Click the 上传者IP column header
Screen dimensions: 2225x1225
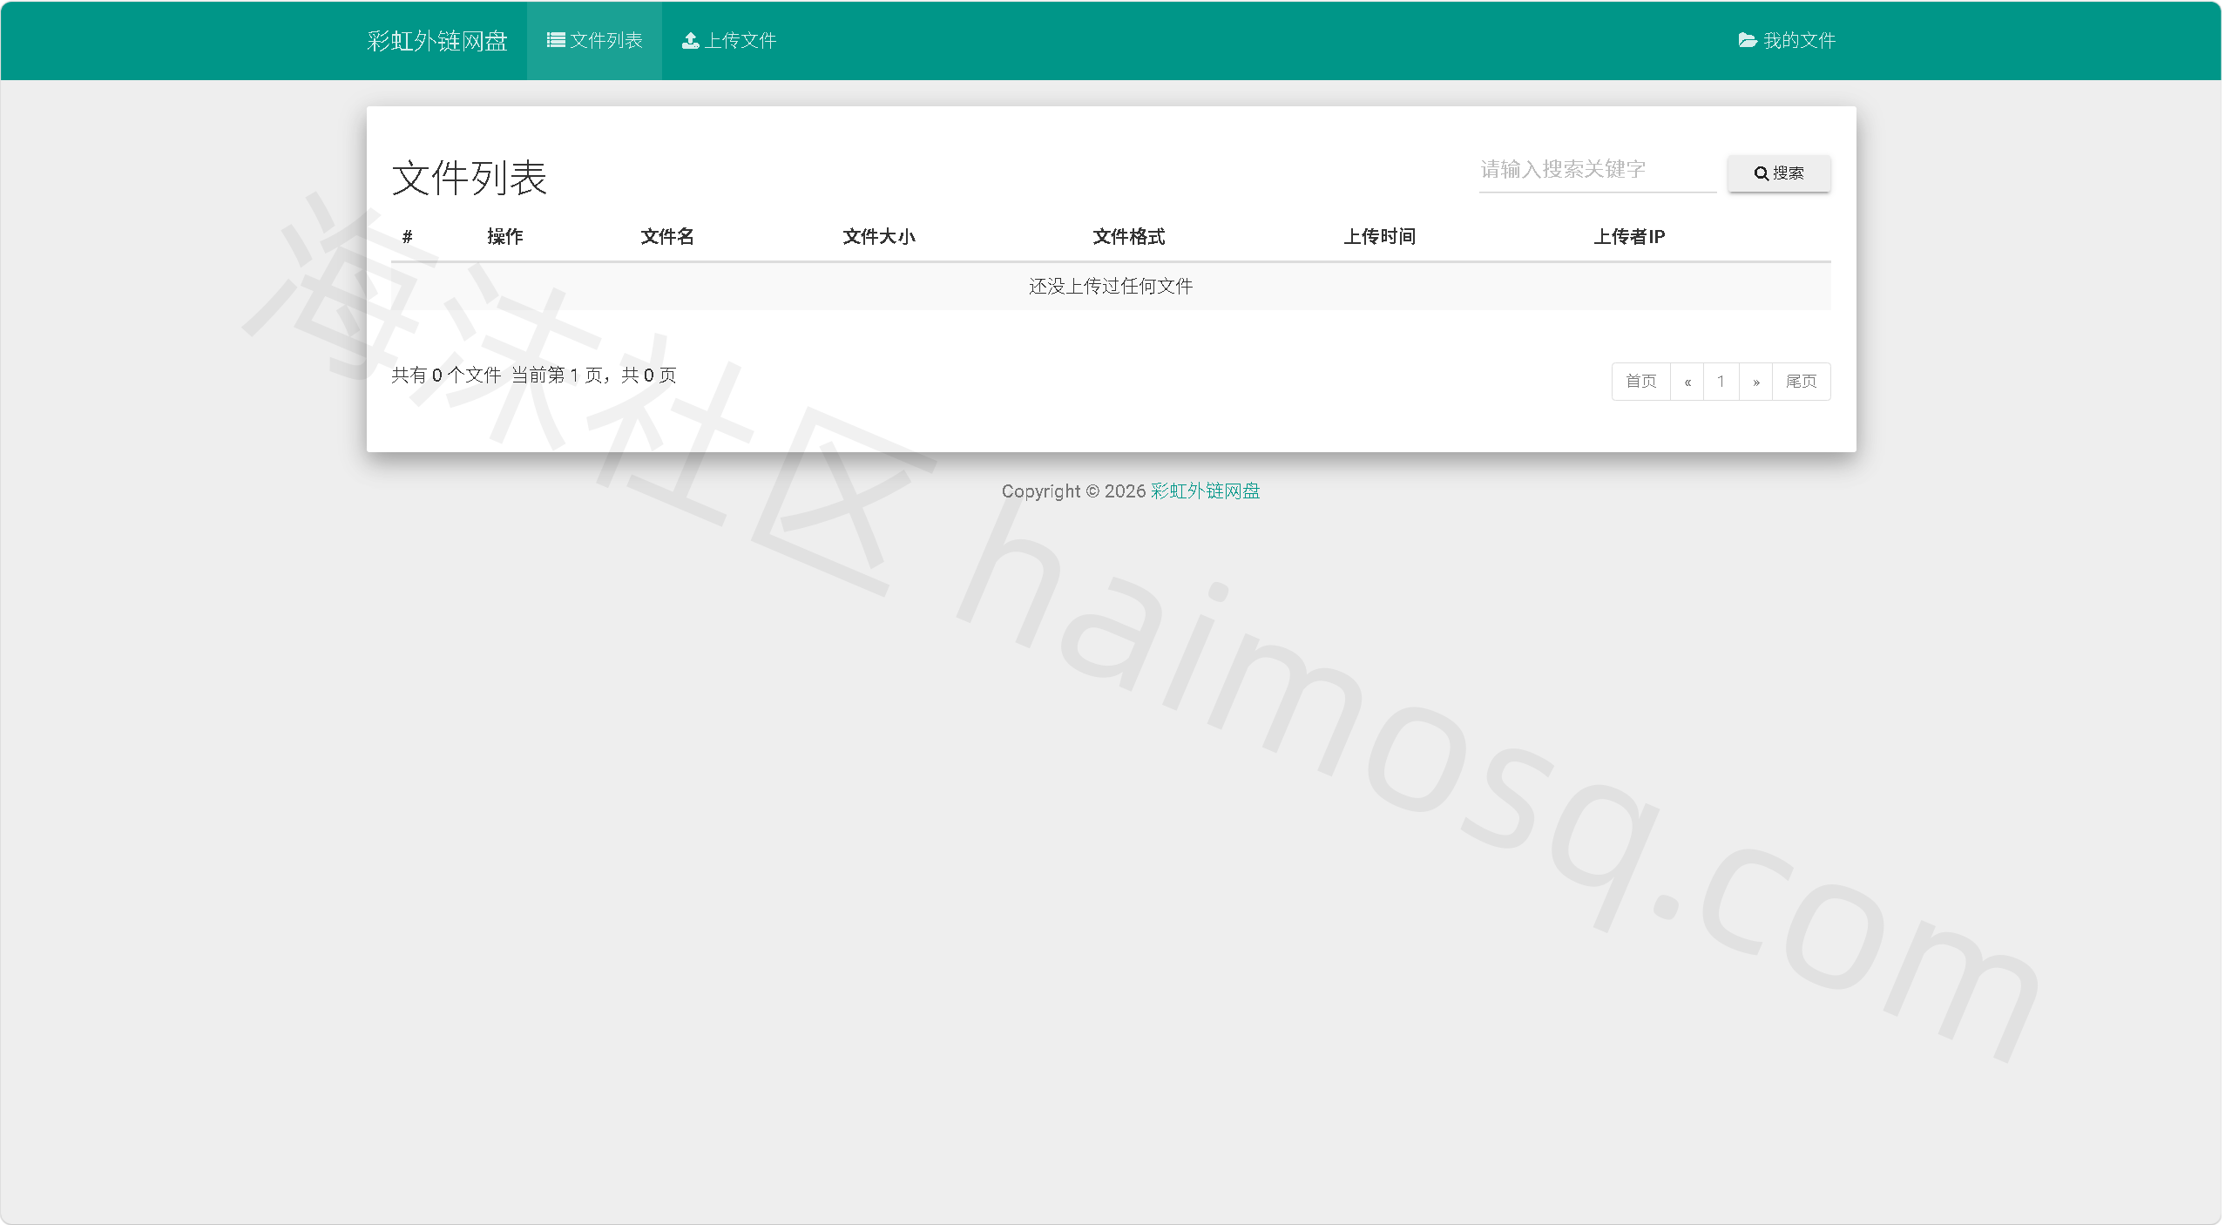[1630, 237]
